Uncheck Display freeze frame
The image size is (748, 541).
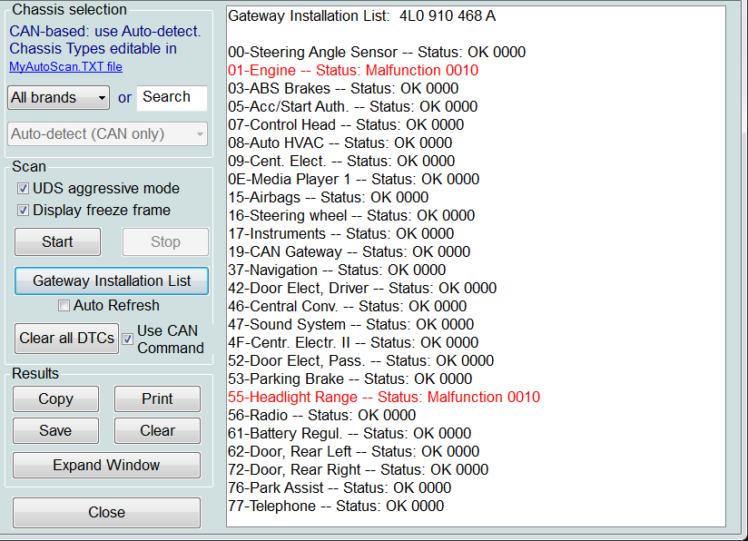coord(23,209)
